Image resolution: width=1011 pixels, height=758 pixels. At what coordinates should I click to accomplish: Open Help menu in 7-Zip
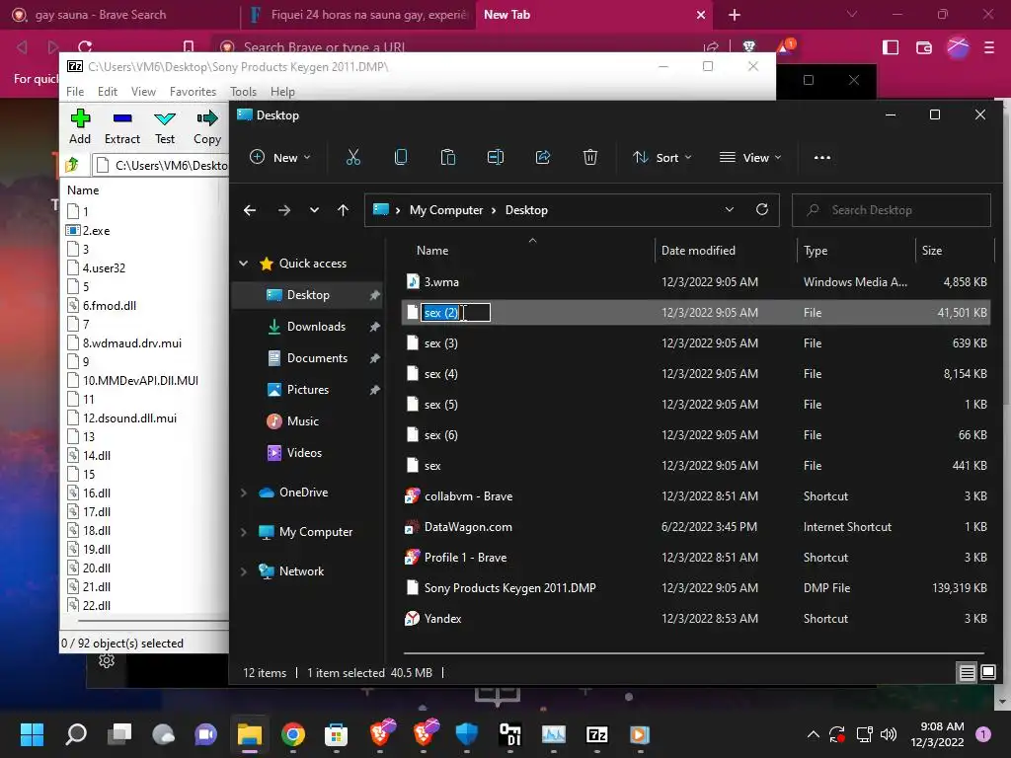click(x=282, y=92)
